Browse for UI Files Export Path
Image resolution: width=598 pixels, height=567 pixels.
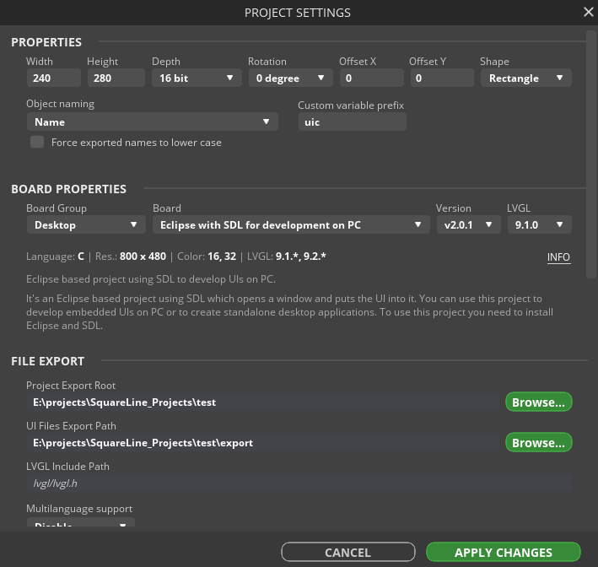[x=538, y=443]
